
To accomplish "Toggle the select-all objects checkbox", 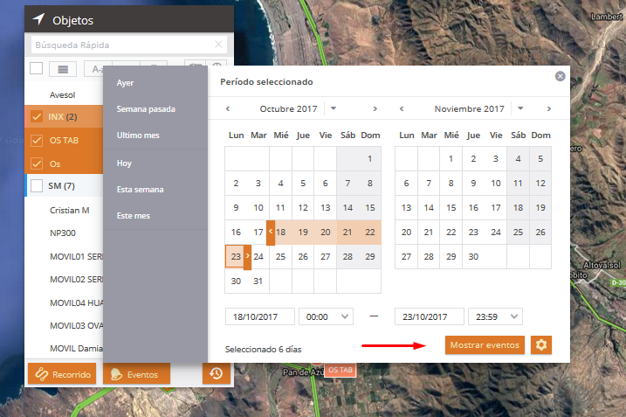I will 37,68.
